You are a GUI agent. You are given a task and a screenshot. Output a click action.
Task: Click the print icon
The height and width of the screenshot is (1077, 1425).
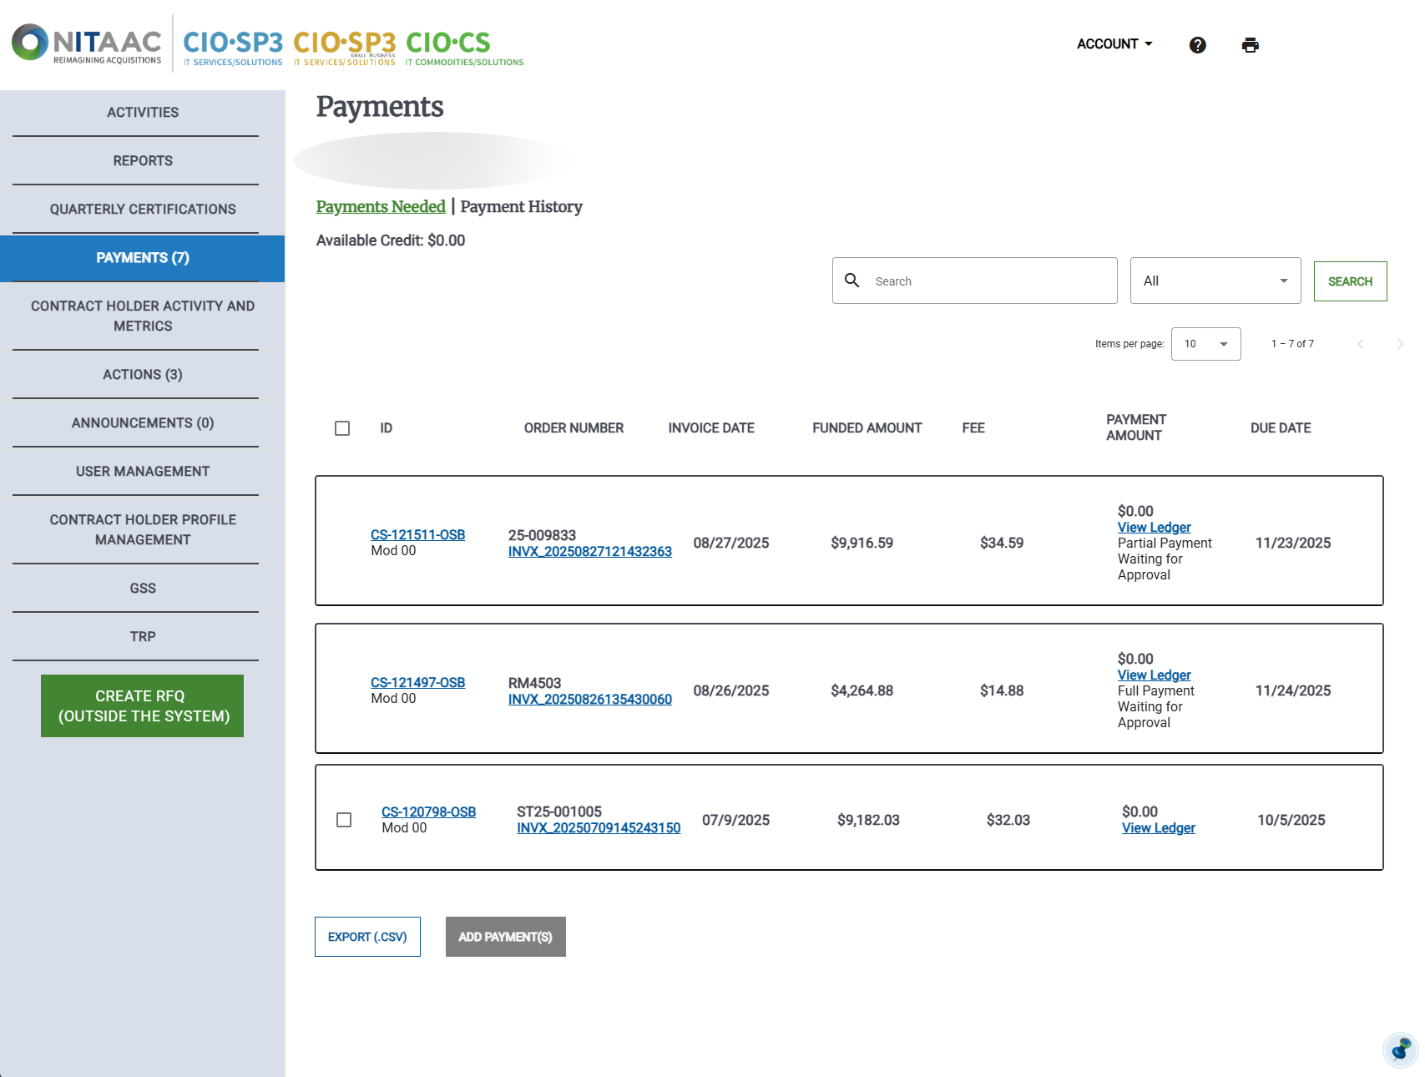(x=1250, y=45)
